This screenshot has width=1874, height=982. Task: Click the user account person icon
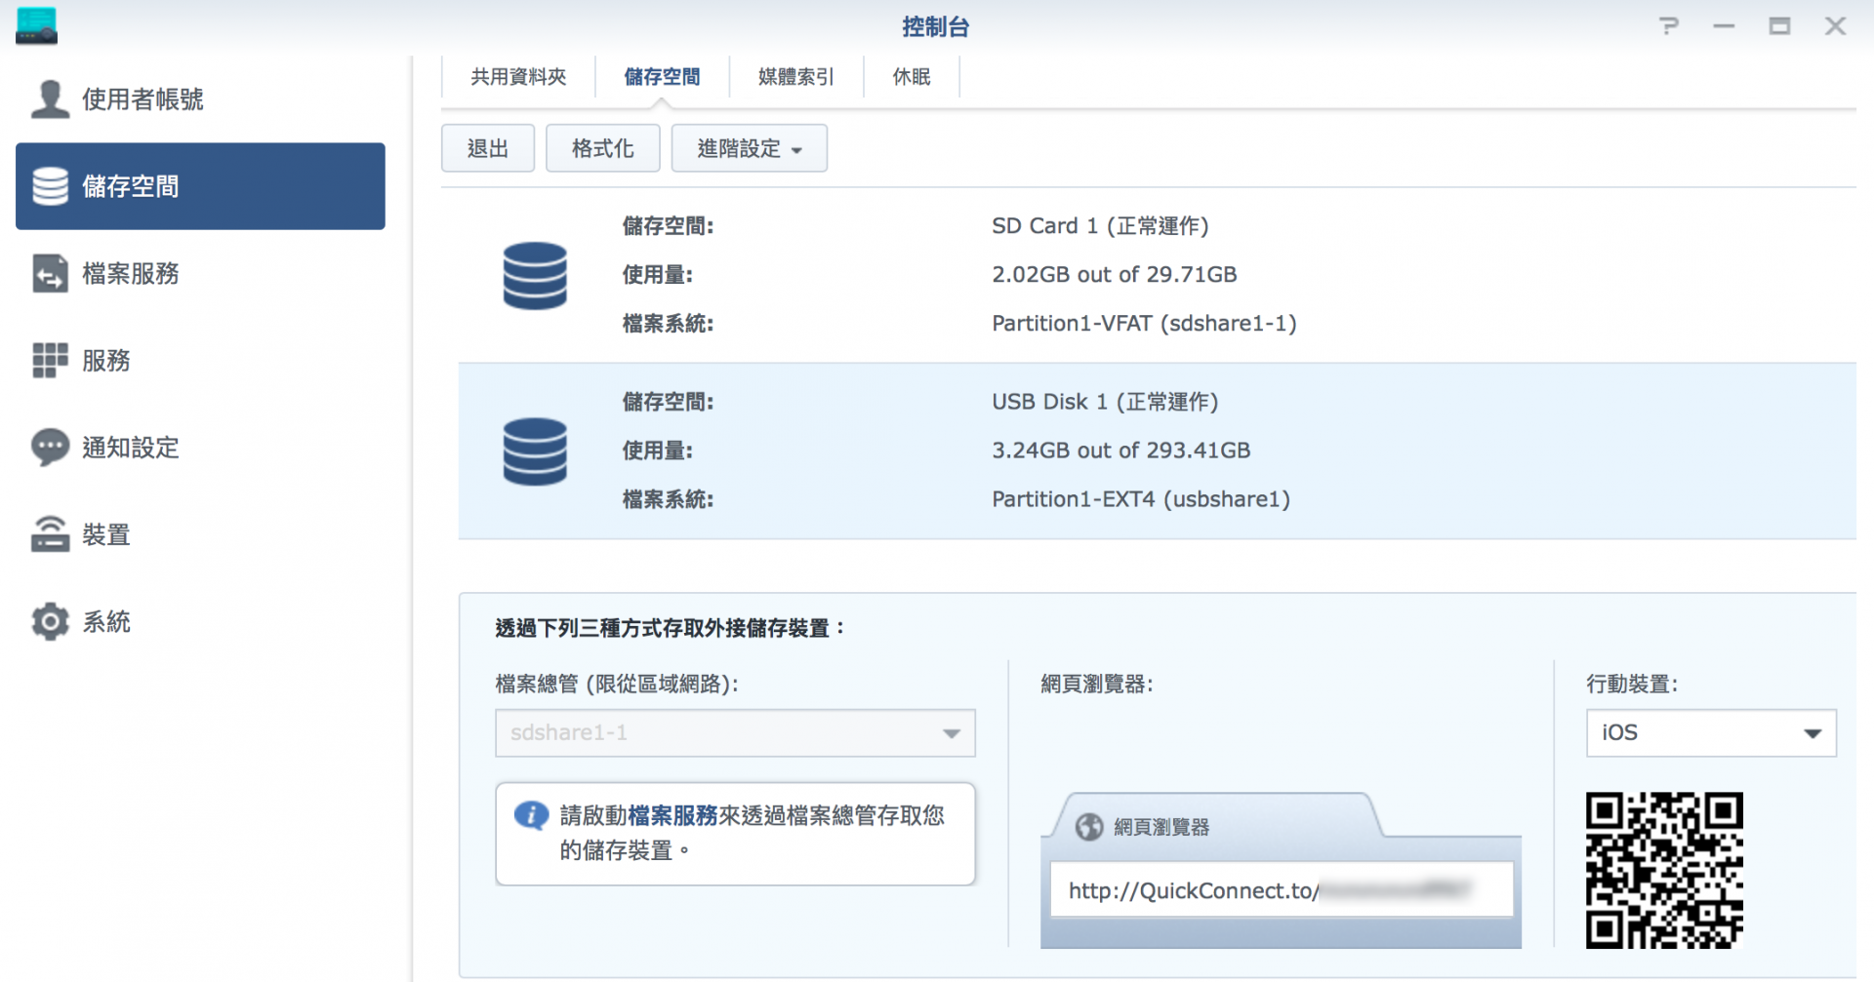[50, 99]
